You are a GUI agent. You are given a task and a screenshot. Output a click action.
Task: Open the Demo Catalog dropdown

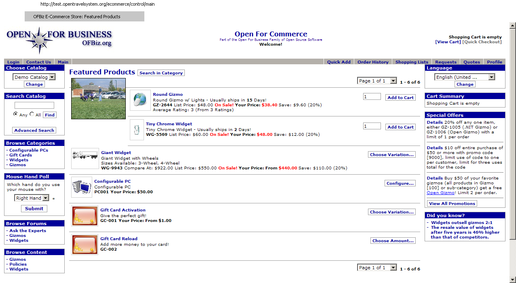(34, 77)
